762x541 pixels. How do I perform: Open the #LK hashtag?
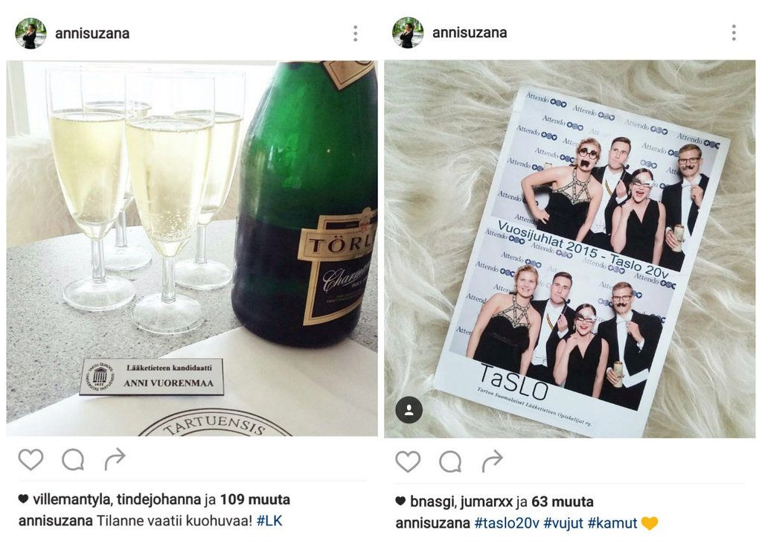coord(269,521)
